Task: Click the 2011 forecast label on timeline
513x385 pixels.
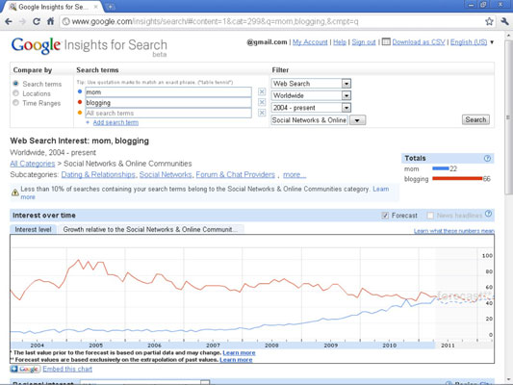Action: pos(448,346)
